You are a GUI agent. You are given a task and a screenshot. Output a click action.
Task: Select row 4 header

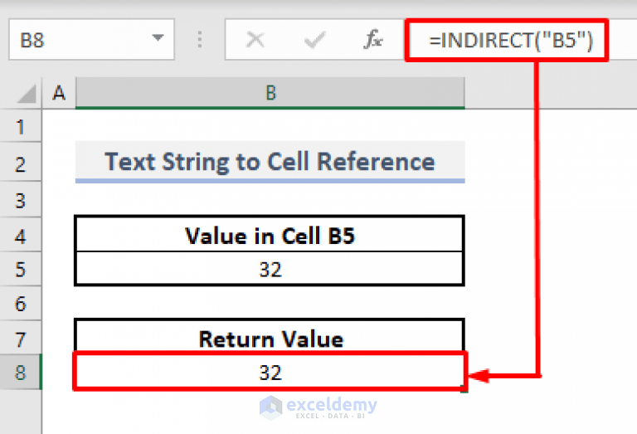click(20, 235)
